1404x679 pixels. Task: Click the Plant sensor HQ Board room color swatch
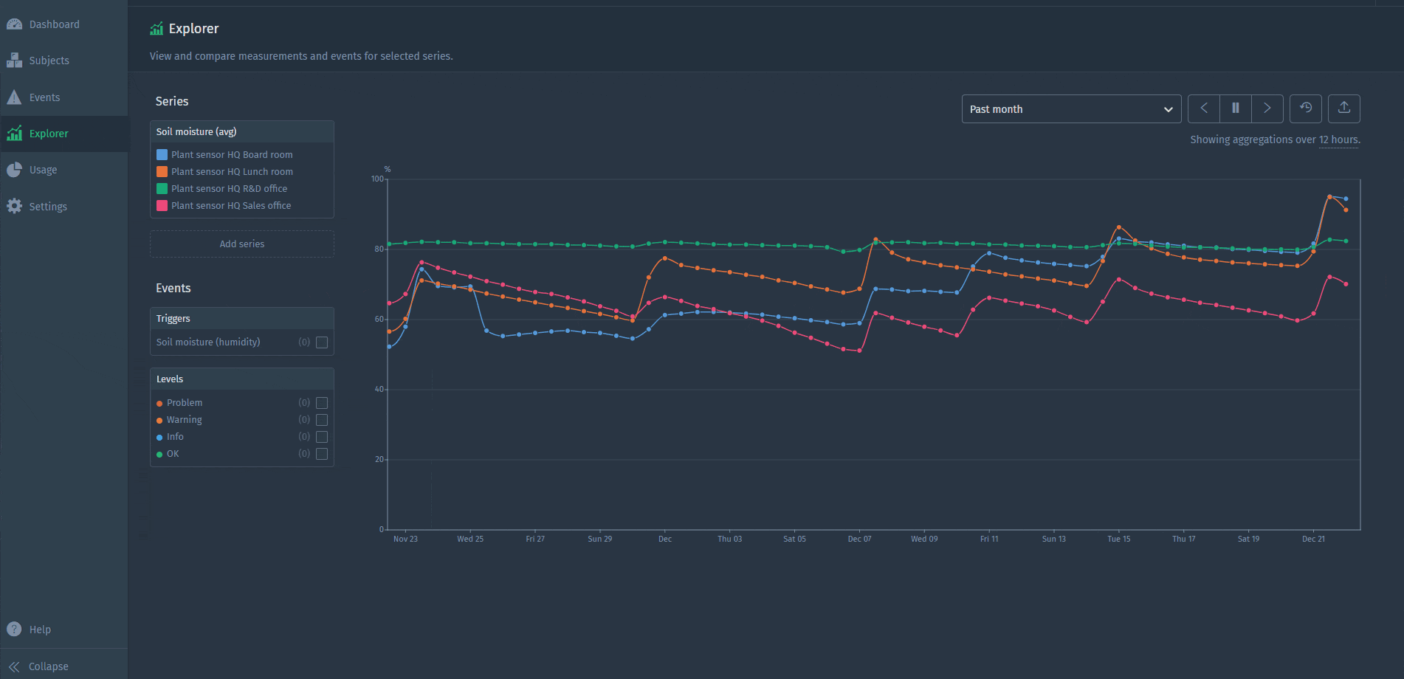click(x=162, y=154)
